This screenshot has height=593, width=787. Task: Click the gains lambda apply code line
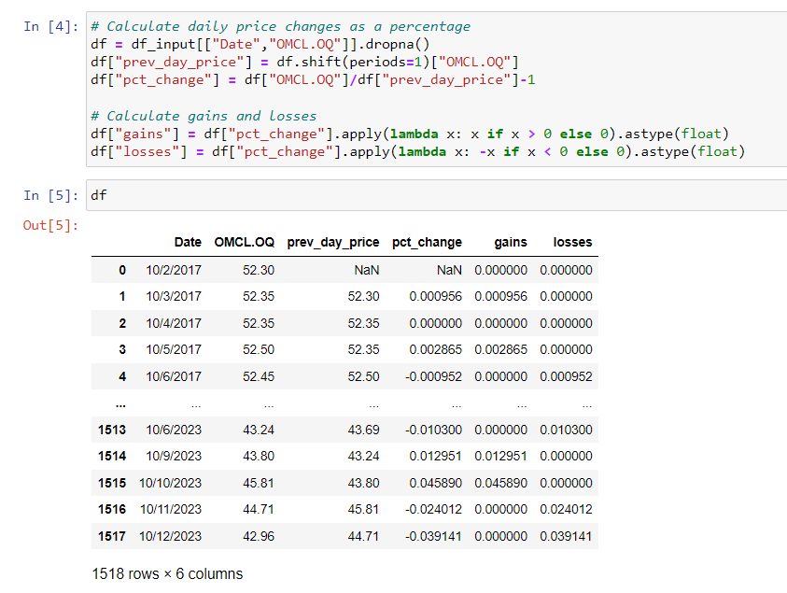(x=409, y=134)
